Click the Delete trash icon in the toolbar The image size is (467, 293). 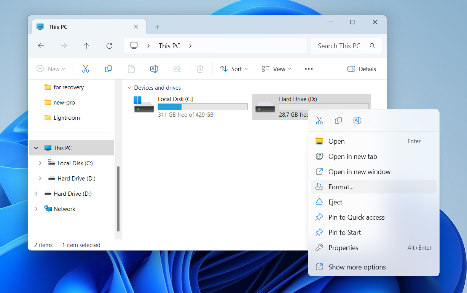click(x=200, y=69)
